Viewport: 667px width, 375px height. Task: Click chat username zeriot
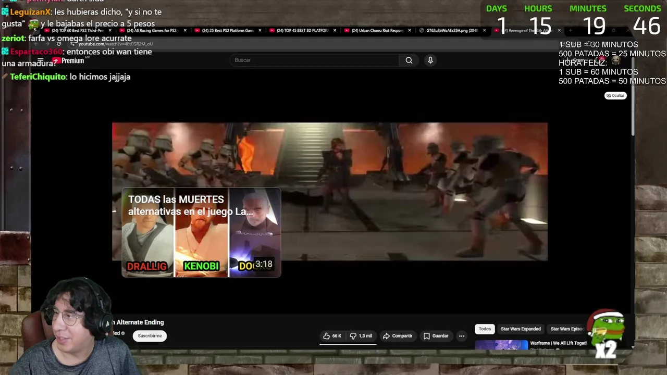point(13,39)
